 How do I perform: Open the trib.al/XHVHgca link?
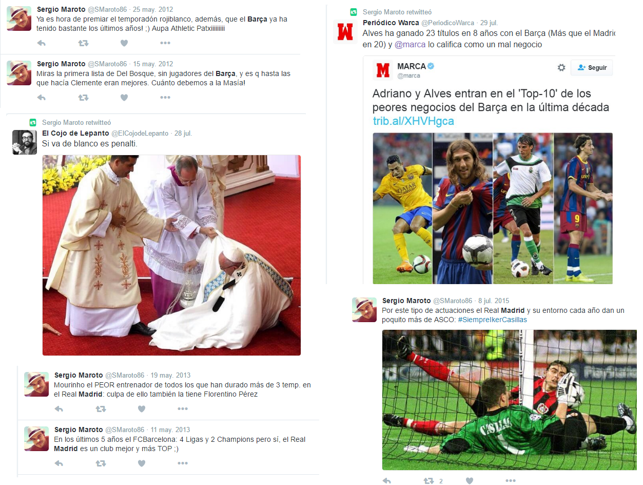coord(413,121)
